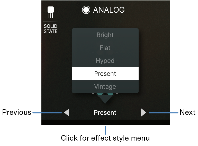Click the SOLID STATE text label
Viewport: 198px width, 146px height.
coord(51,29)
